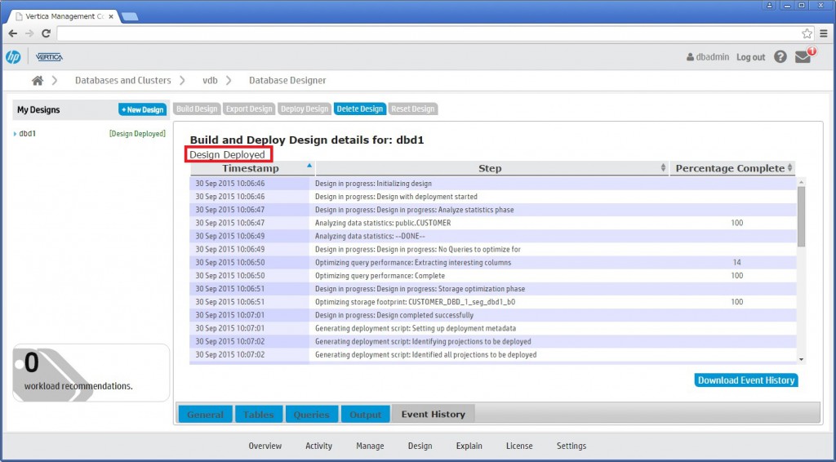Image resolution: width=836 pixels, height=462 pixels.
Task: Open the Explain page
Action: coord(469,446)
